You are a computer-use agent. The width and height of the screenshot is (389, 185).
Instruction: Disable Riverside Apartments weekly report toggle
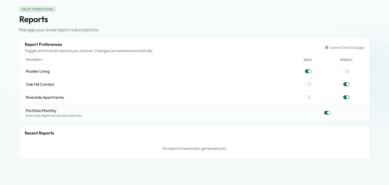click(x=346, y=97)
